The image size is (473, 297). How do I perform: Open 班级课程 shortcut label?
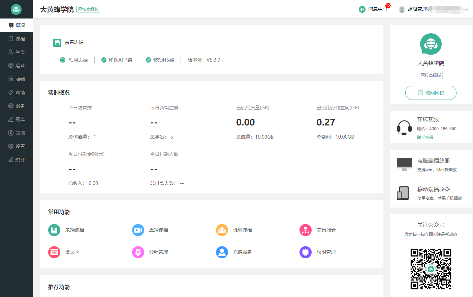(x=243, y=230)
